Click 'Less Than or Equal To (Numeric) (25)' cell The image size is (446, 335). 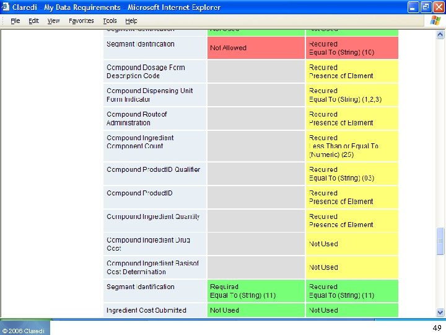pyautogui.click(x=352, y=146)
